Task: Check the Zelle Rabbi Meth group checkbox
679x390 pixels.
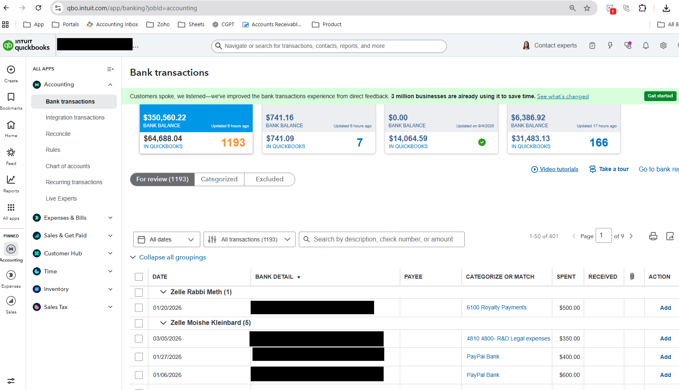Action: 139,293
